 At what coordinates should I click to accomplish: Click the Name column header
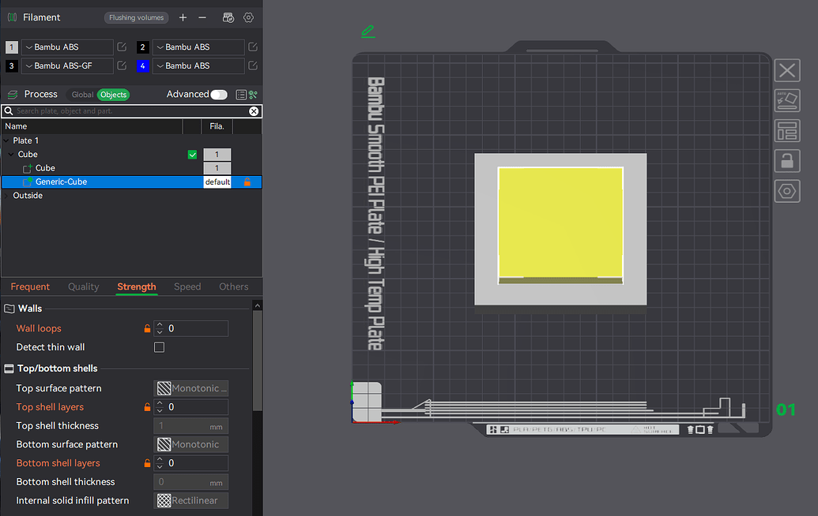(92, 126)
